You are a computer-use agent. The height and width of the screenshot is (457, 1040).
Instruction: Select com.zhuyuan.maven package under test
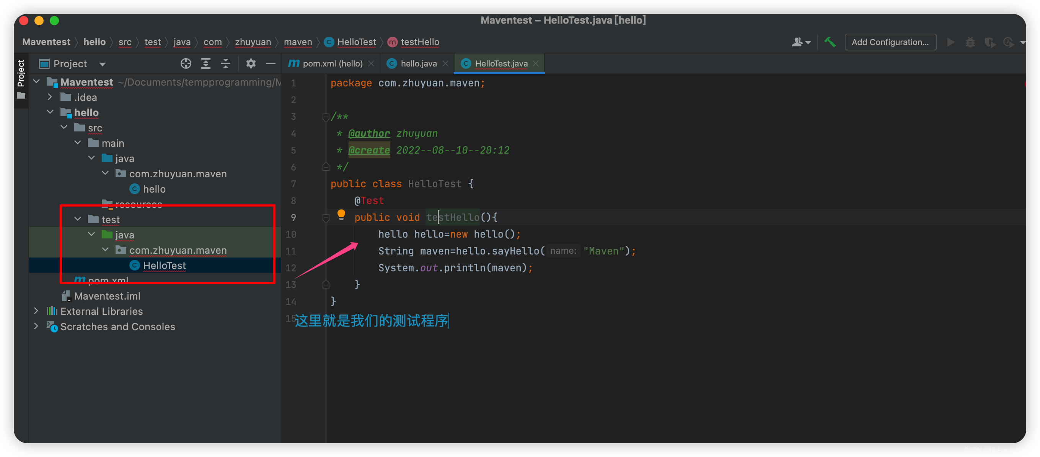point(171,250)
